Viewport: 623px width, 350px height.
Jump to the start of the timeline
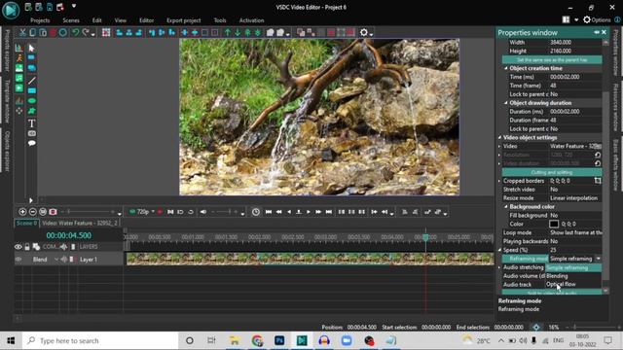tap(269, 212)
